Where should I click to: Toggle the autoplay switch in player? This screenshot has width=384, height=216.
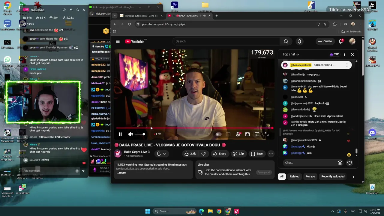click(218, 134)
